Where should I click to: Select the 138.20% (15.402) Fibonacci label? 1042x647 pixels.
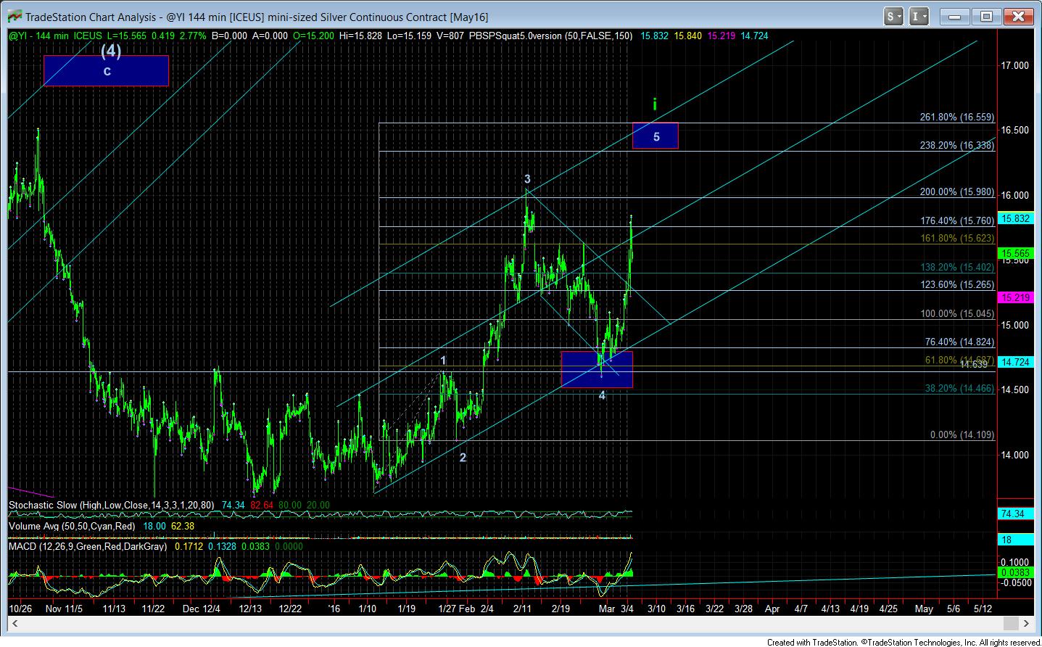point(956,267)
